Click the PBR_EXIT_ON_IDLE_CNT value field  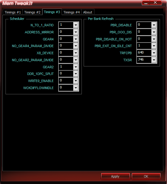(x=144, y=46)
